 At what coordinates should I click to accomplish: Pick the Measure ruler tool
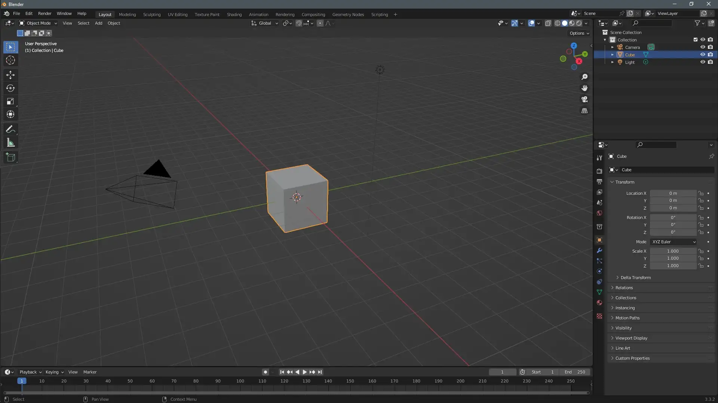[10, 143]
